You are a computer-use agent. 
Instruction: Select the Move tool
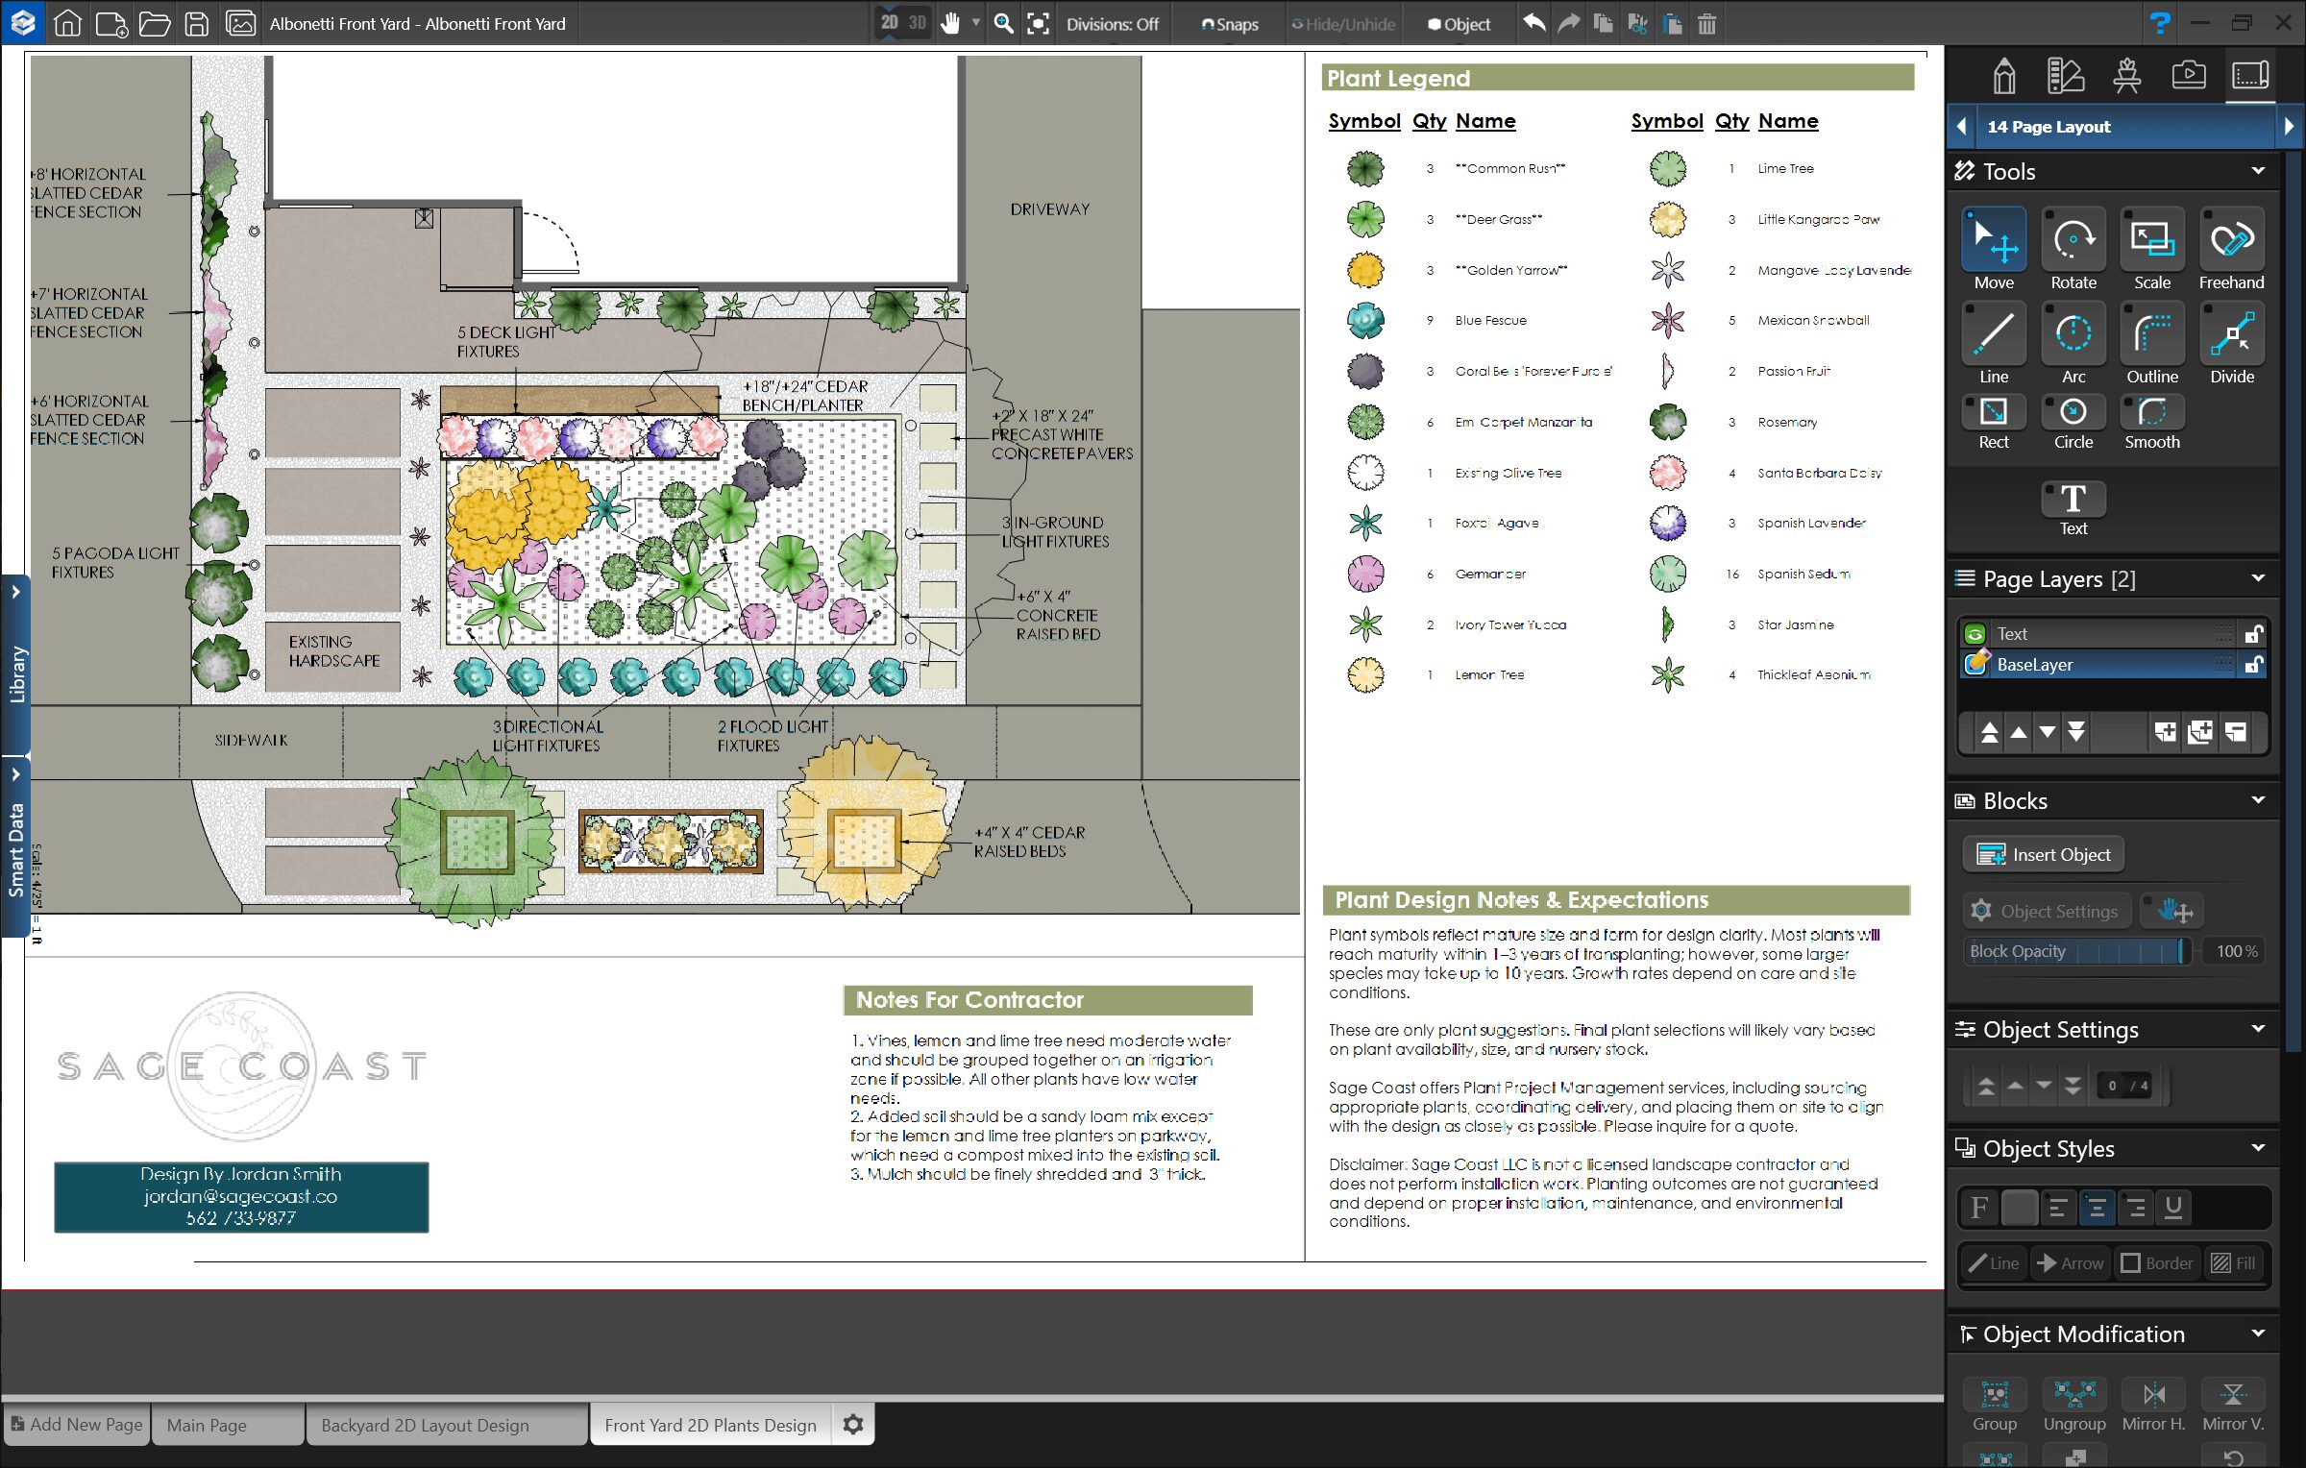pos(1994,248)
